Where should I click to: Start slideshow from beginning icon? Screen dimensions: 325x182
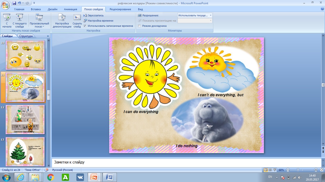click(7, 18)
